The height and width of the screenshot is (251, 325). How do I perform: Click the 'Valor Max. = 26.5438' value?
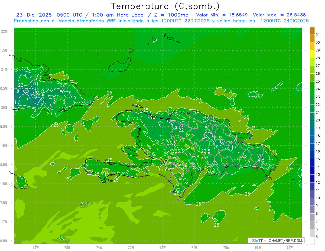pyautogui.click(x=279, y=15)
